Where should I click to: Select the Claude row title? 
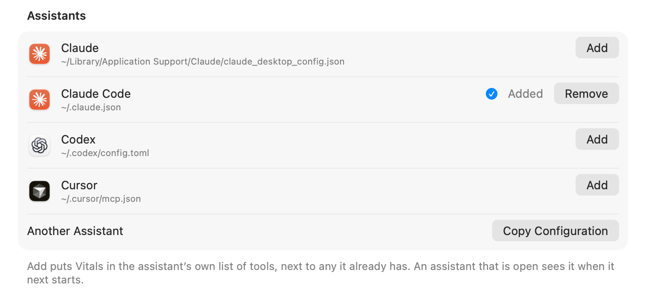[x=80, y=48]
